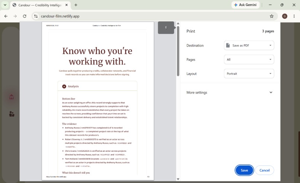Click the 'Bottom line' heading in preview

point(68,99)
